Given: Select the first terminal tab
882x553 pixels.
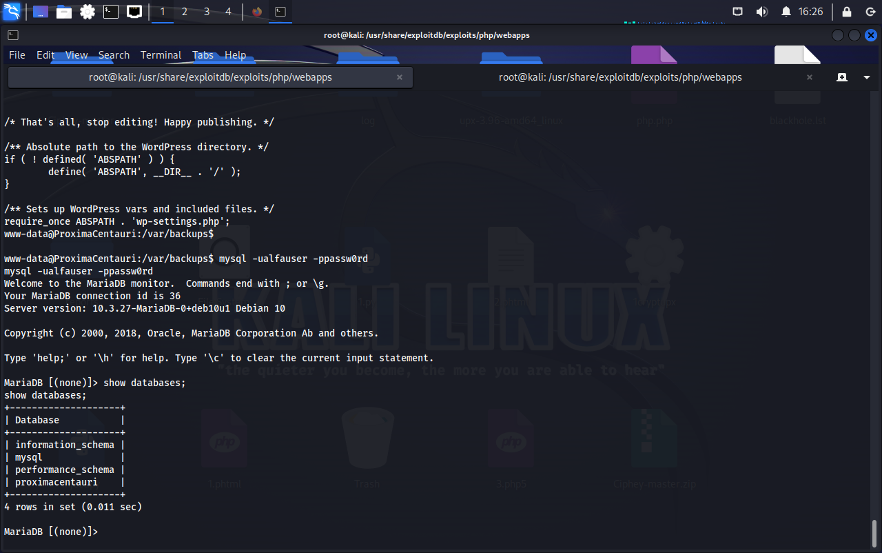Looking at the screenshot, I should [210, 77].
